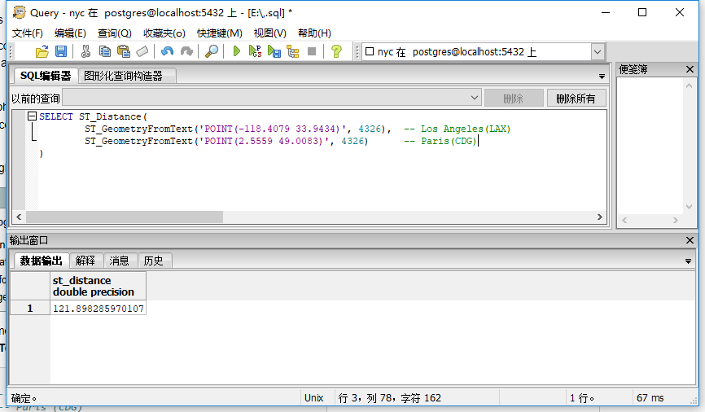
Task: Click the 删除 button
Action: pyautogui.click(x=513, y=98)
